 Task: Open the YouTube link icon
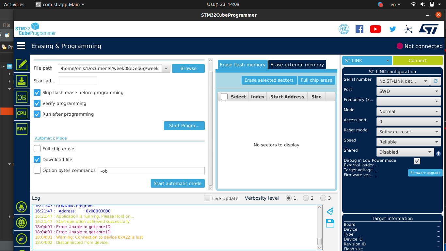click(375, 29)
